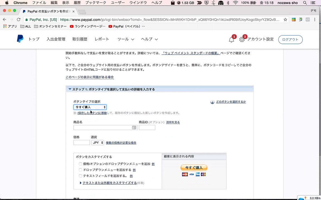Reload the page with refresh icon
Viewport: 321px width, 200px height.
[x=18, y=20]
